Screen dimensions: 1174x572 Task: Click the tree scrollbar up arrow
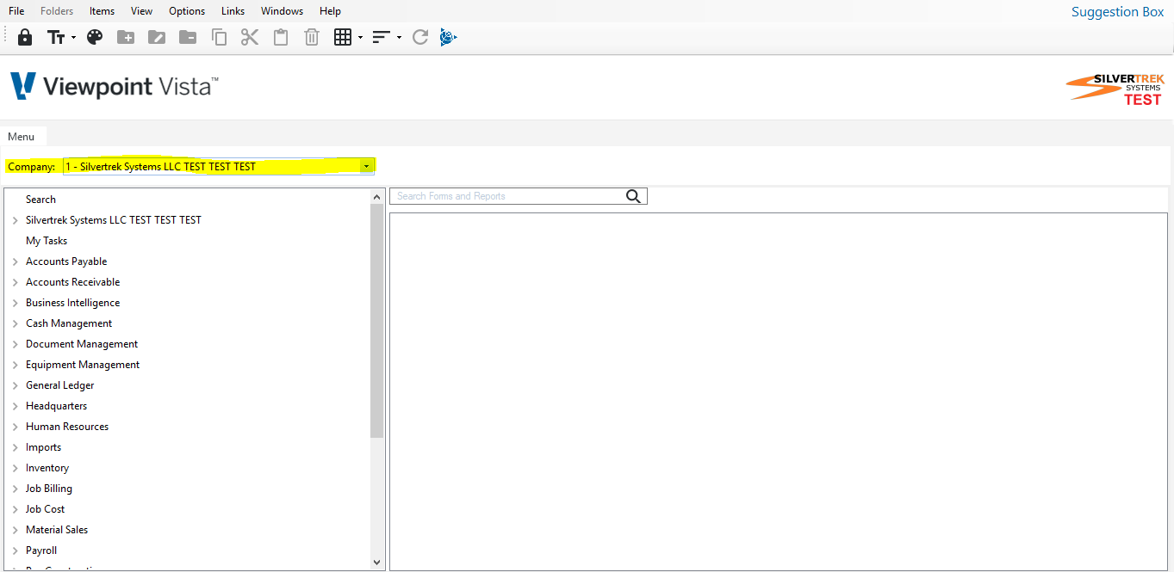pos(377,197)
